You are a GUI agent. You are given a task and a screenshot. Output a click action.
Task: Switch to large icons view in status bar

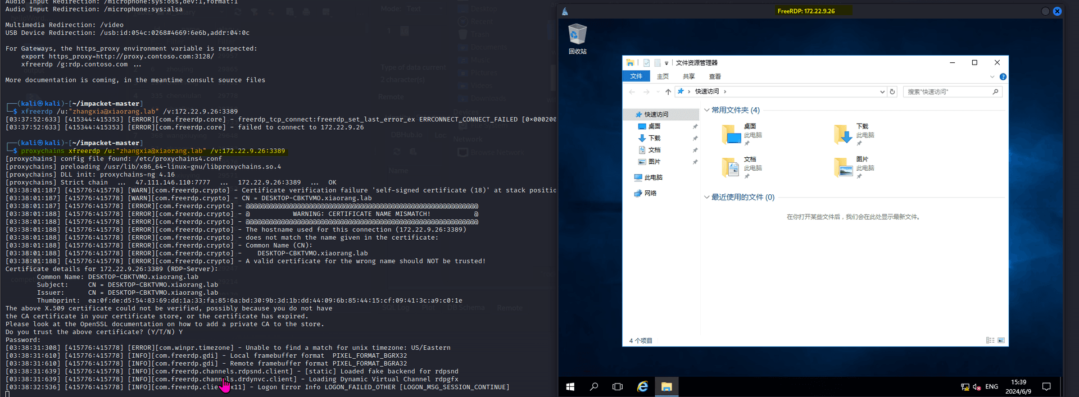1001,340
